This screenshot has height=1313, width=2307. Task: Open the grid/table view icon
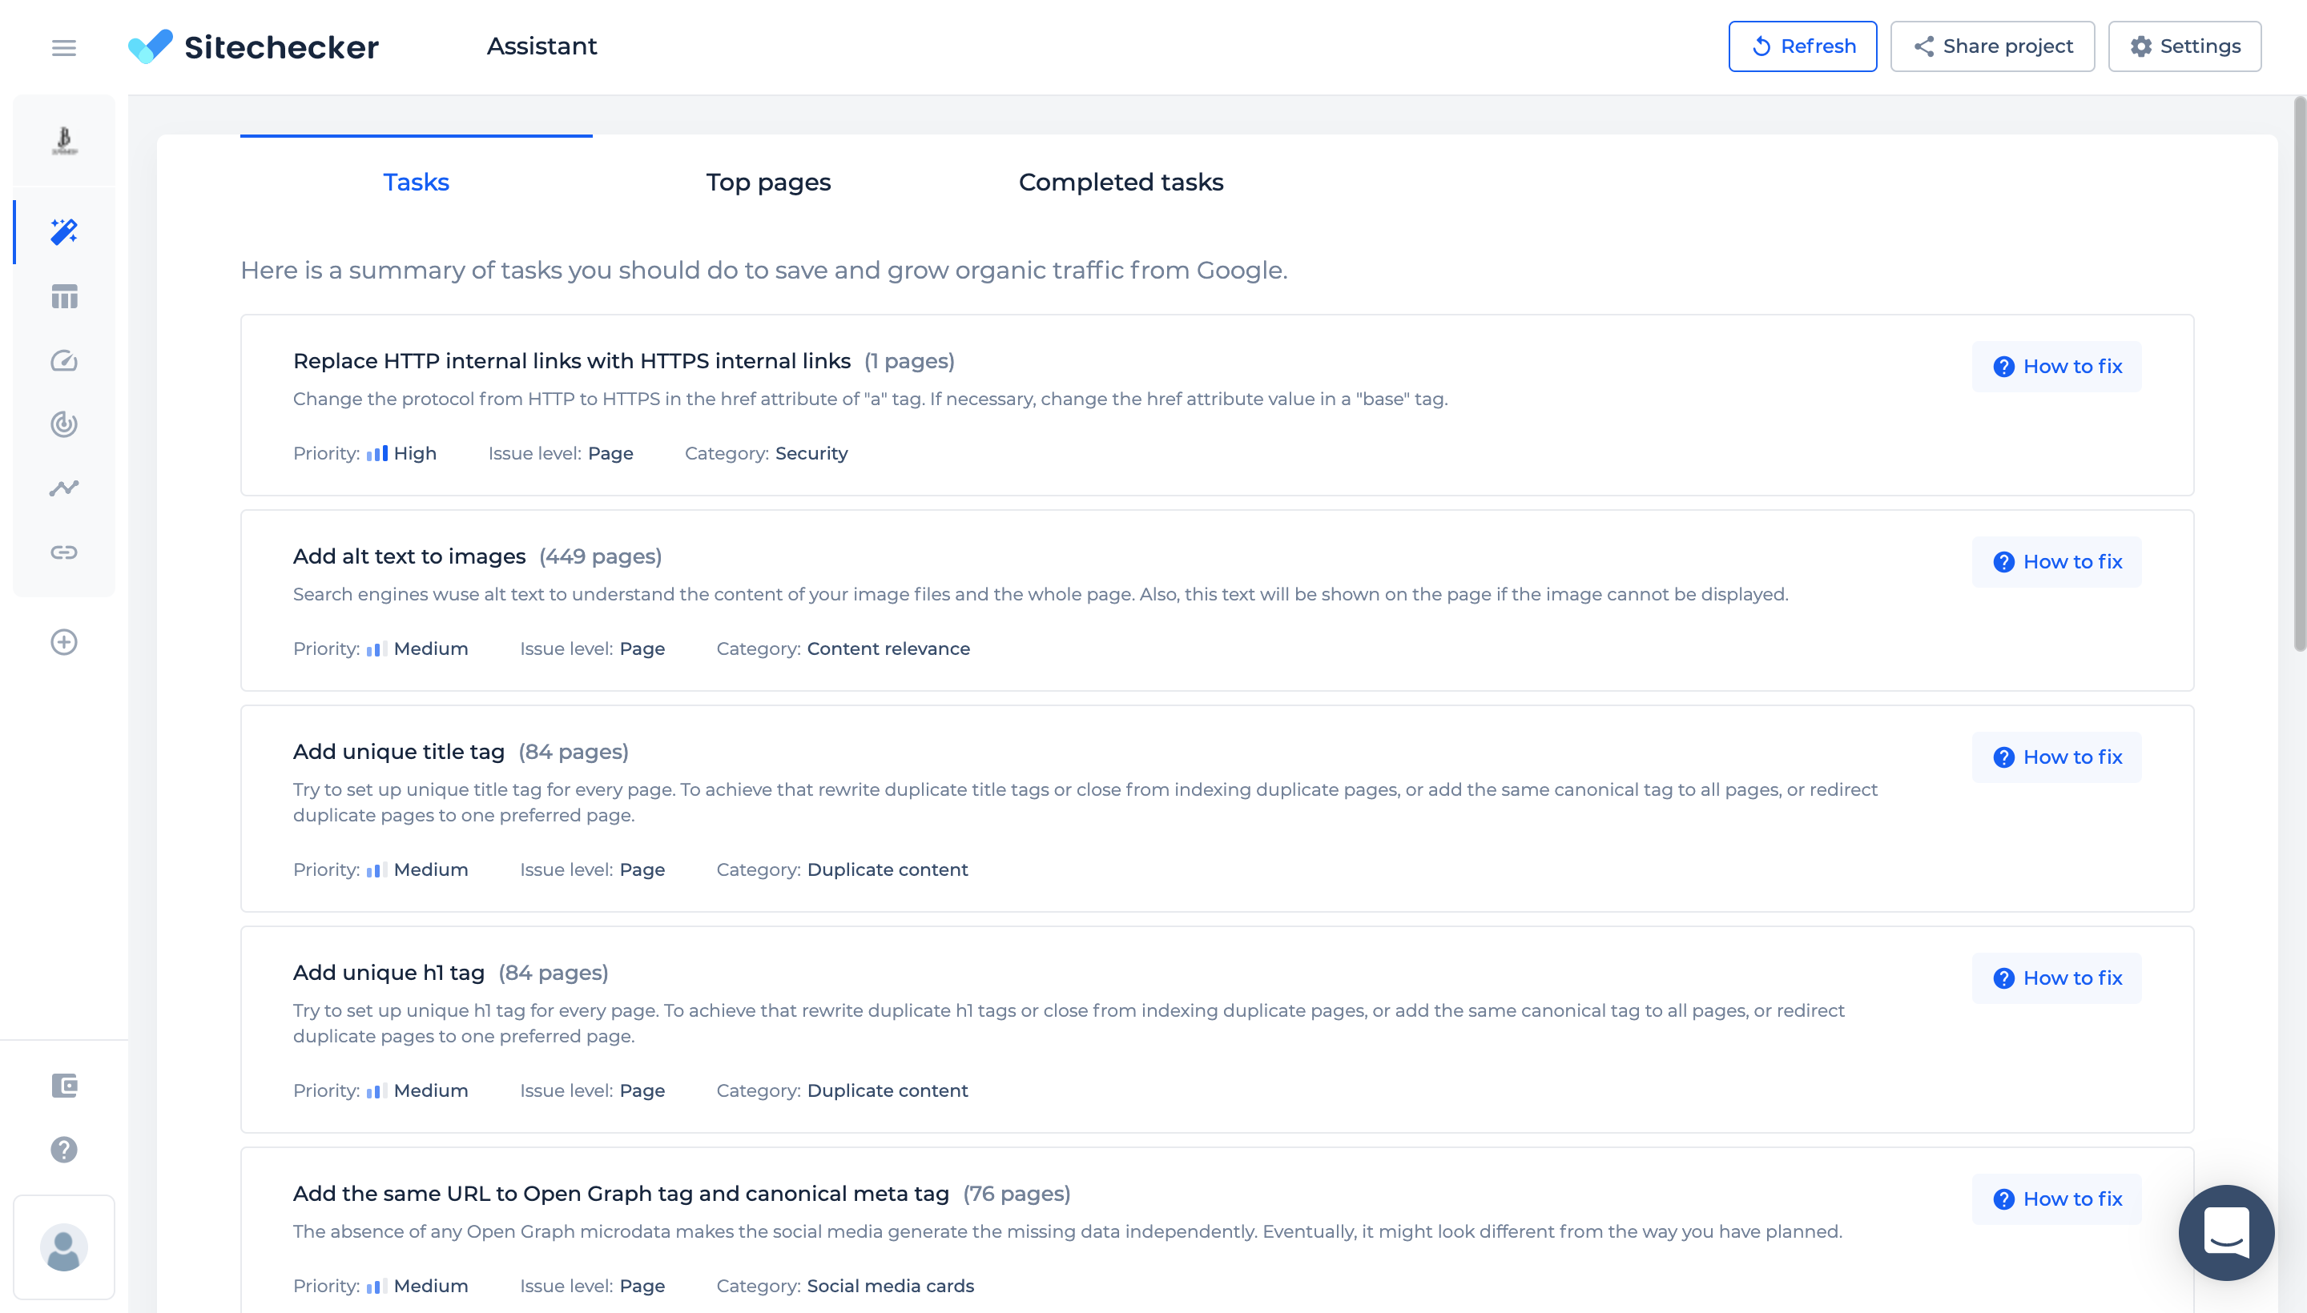tap(63, 296)
